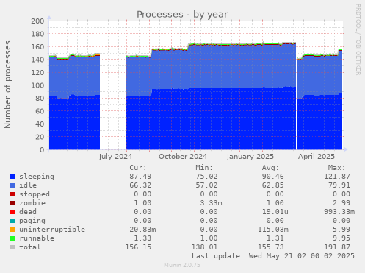
Task: Click sleeping current value 87.49
Action: pos(140,177)
